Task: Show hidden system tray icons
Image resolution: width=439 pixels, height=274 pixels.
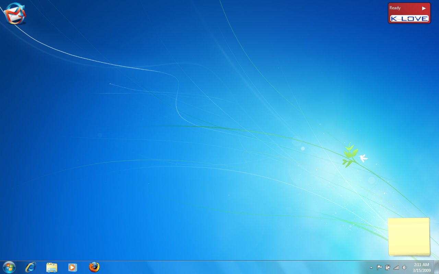Action: 371,267
